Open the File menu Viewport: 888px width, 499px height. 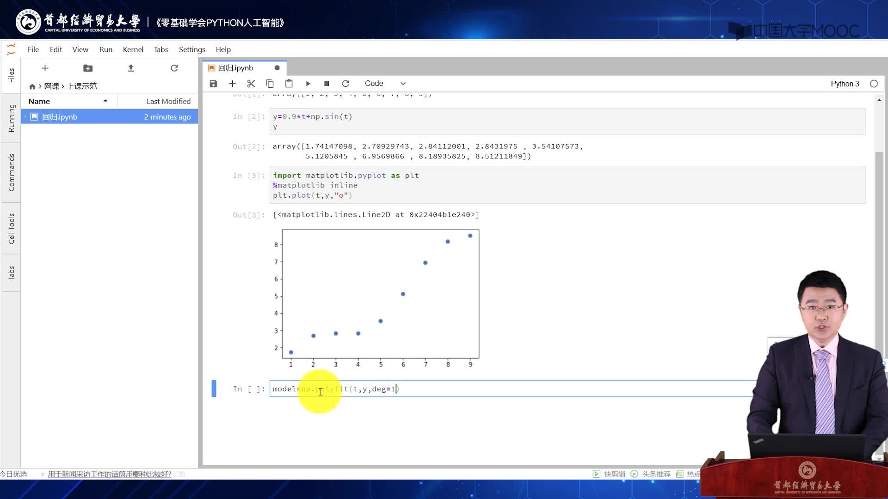coord(33,49)
